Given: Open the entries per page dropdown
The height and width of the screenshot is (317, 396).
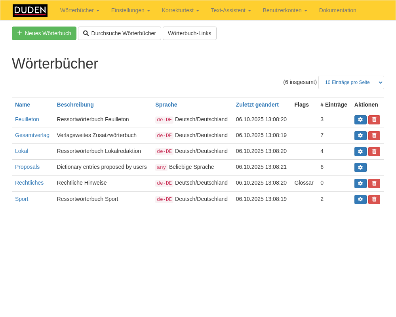Looking at the screenshot, I should 351,82.
